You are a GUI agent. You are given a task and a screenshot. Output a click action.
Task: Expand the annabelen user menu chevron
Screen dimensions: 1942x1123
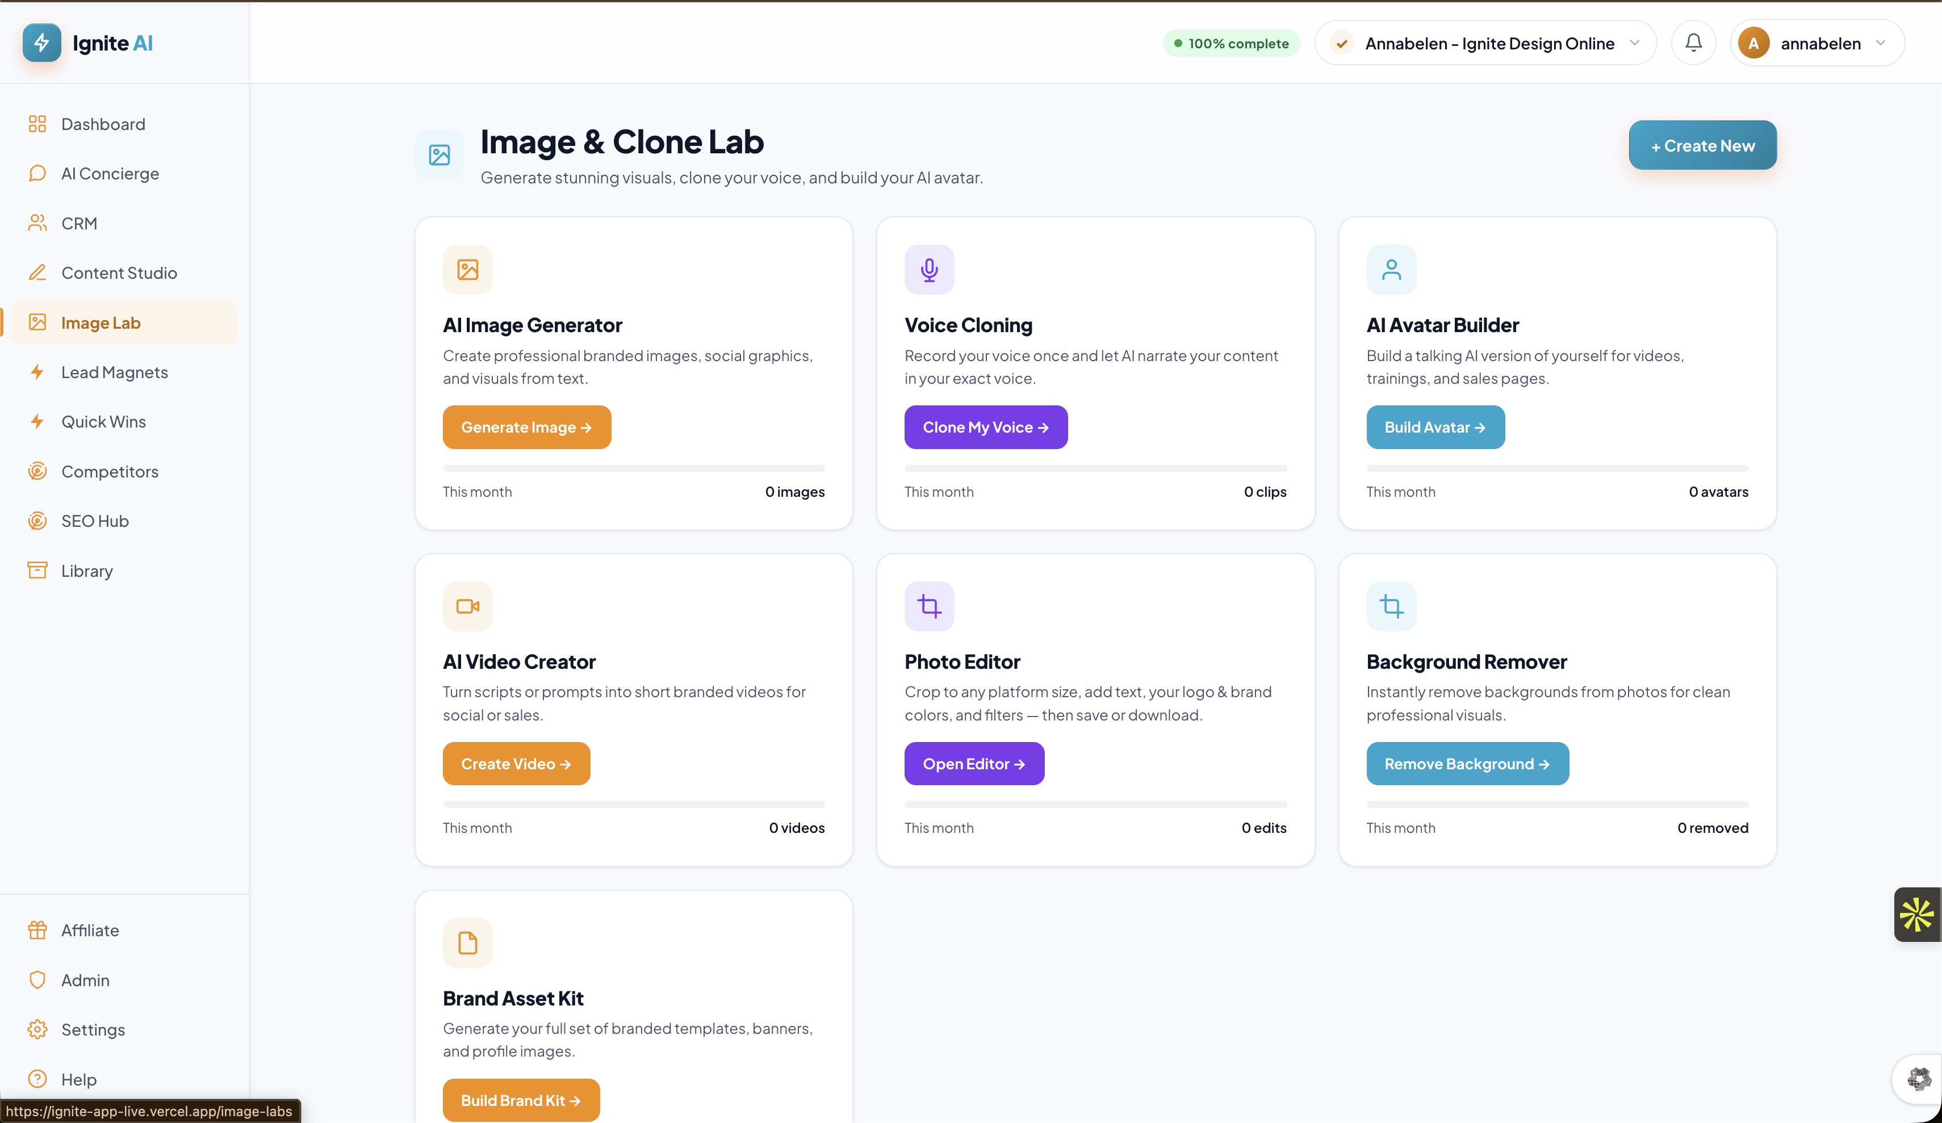1881,43
